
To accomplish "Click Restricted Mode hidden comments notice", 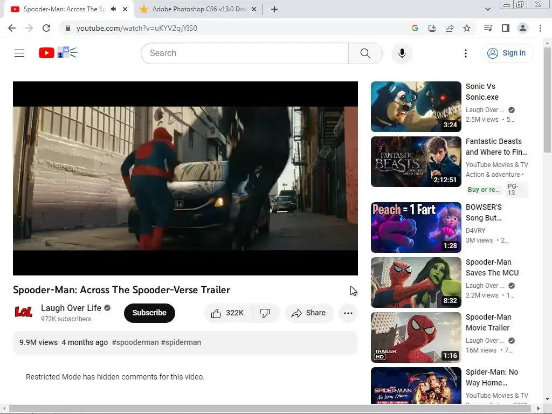I will [115, 377].
